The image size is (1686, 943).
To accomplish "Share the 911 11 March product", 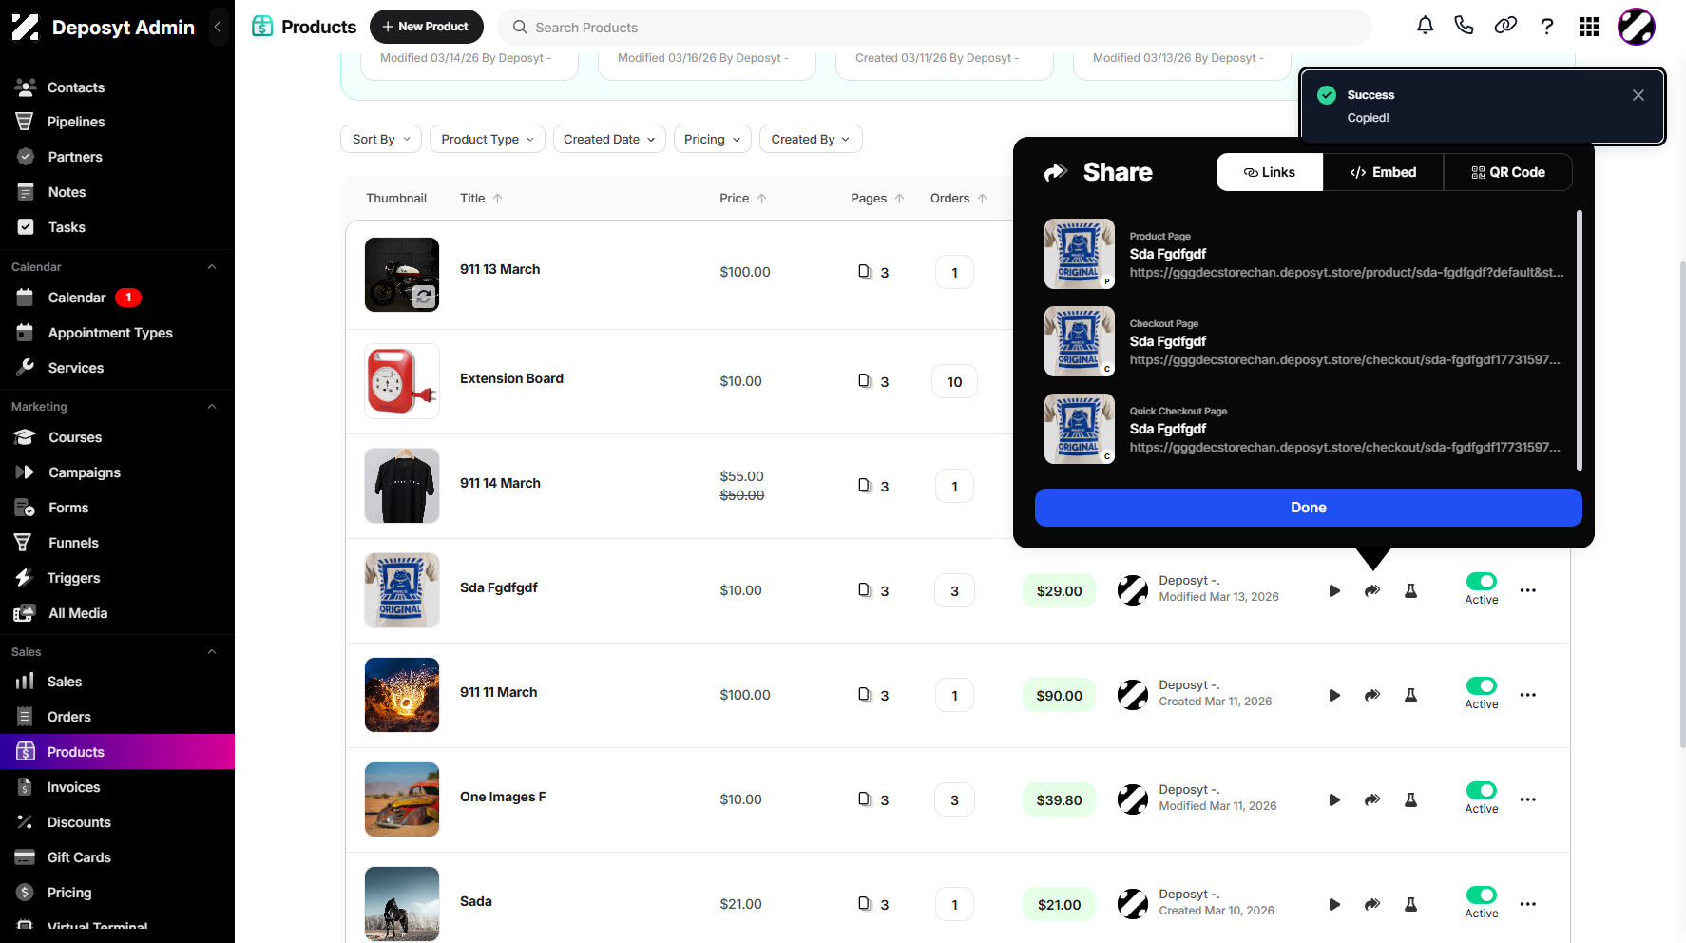I will coord(1372,695).
